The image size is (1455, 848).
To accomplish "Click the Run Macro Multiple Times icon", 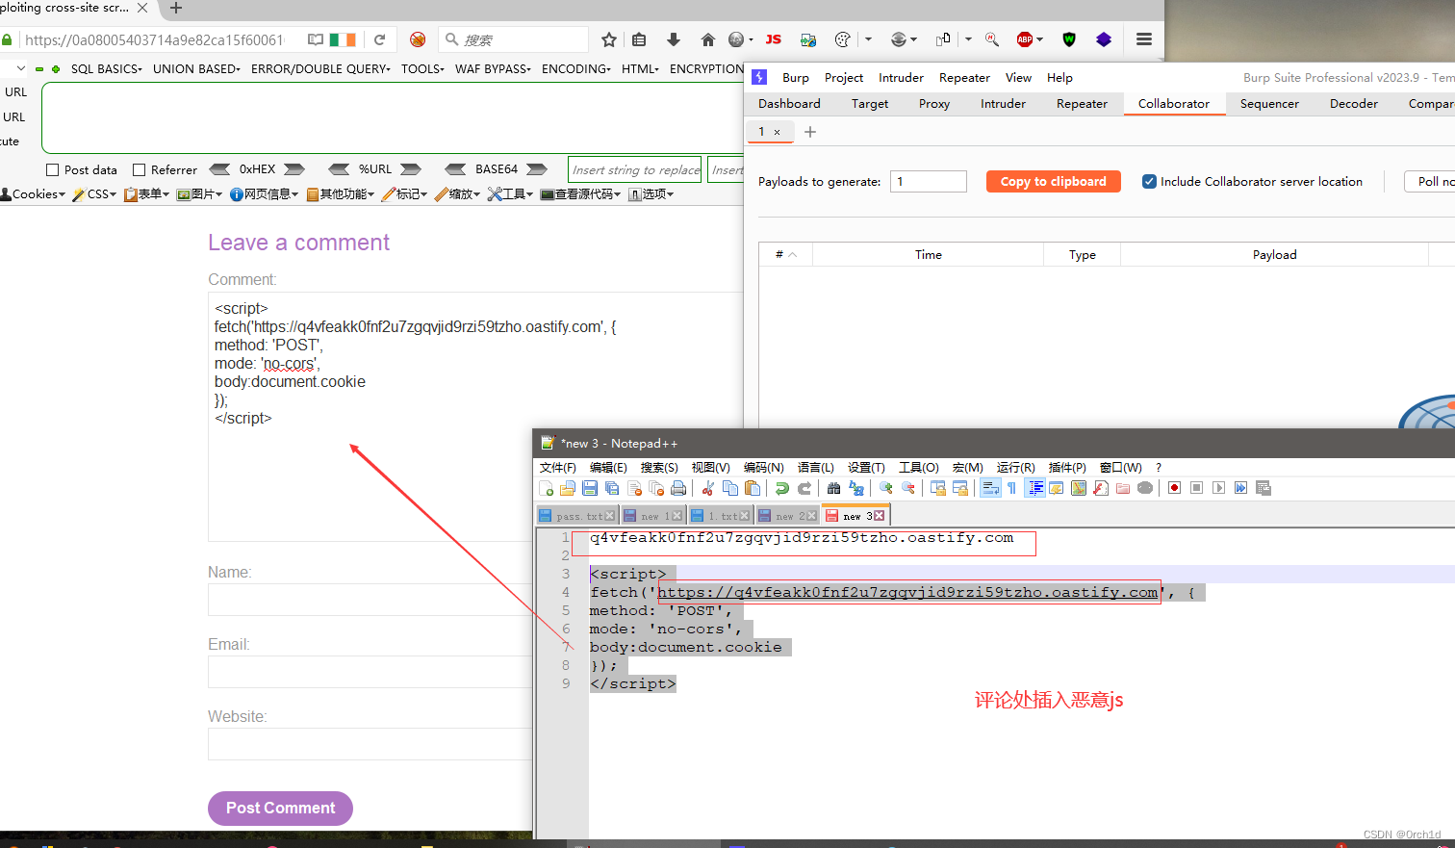I will 1240,488.
